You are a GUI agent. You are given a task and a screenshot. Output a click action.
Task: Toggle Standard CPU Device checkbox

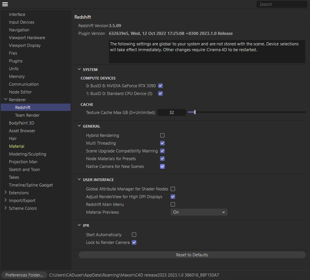pyautogui.click(x=160, y=93)
